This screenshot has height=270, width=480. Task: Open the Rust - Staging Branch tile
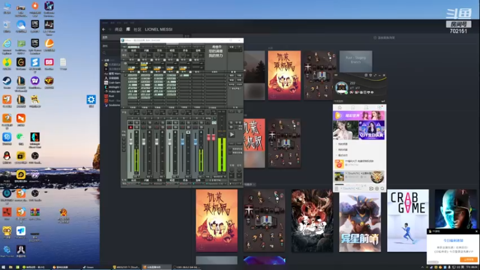pyautogui.click(x=356, y=61)
